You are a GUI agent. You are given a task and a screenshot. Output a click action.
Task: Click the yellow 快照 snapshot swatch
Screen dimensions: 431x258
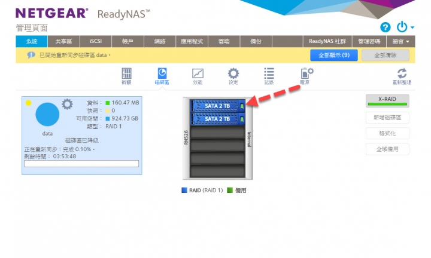point(108,110)
